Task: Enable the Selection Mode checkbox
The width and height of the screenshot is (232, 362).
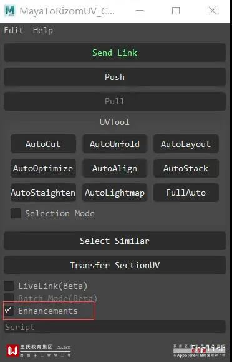Action: (16, 213)
